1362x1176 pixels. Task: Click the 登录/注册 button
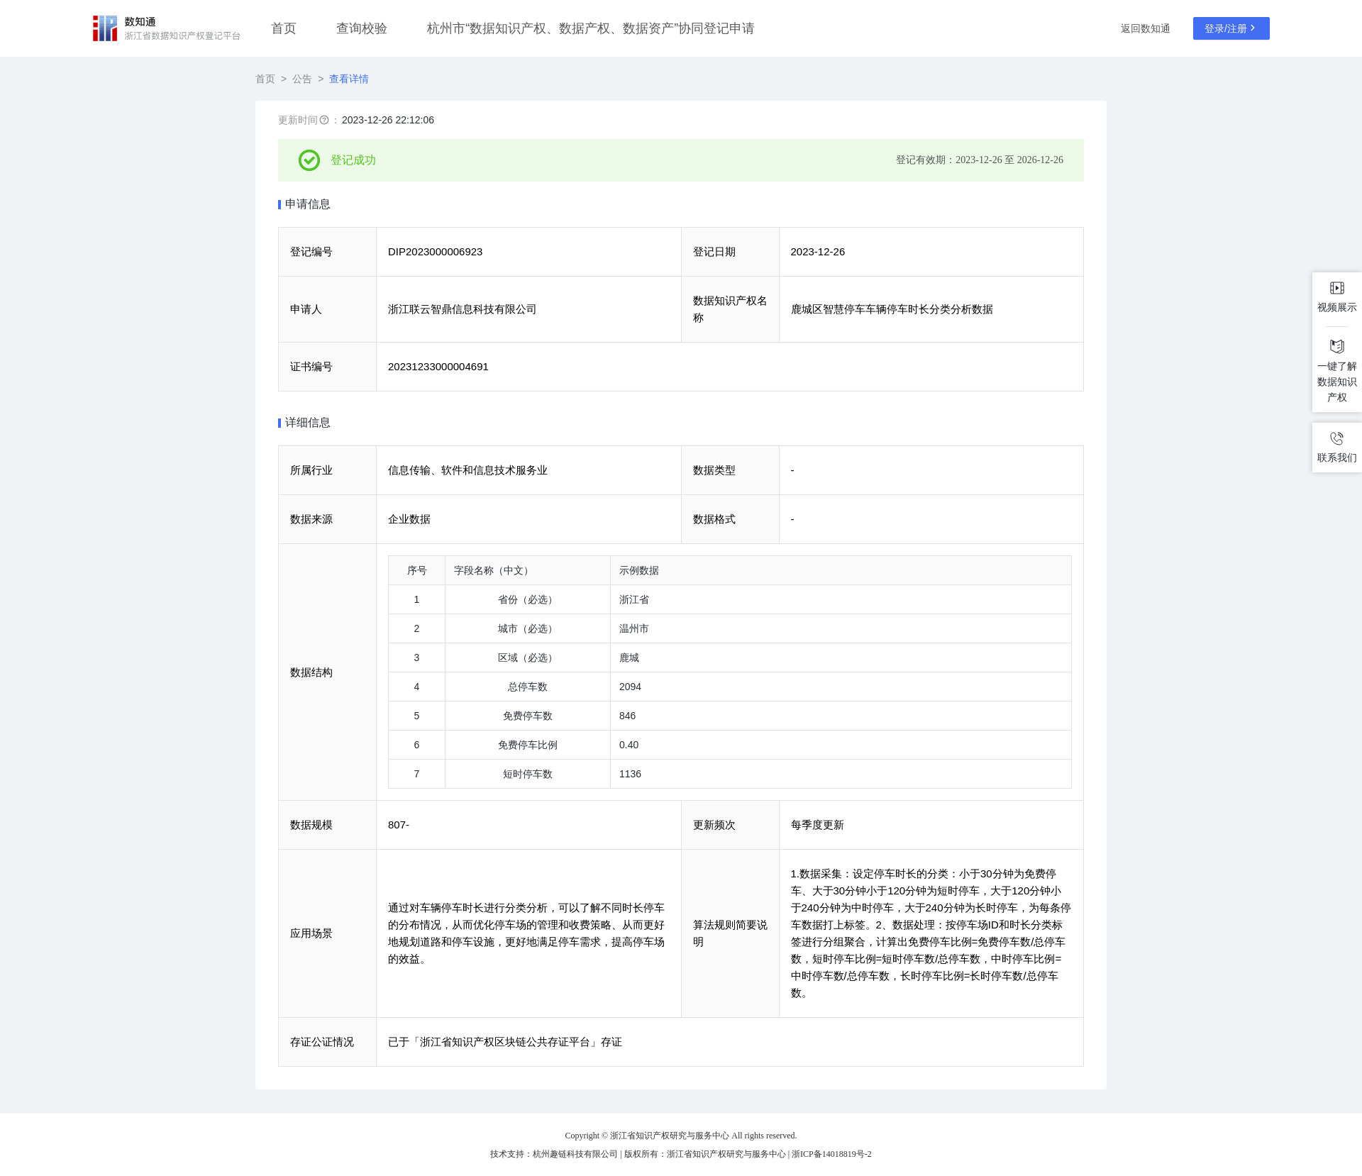[x=1231, y=28]
